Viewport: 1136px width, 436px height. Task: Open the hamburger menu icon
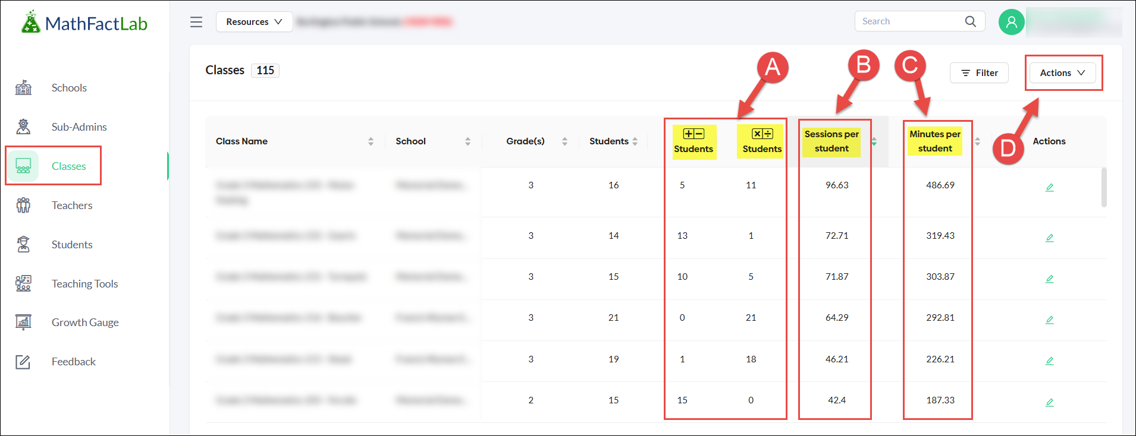[196, 22]
